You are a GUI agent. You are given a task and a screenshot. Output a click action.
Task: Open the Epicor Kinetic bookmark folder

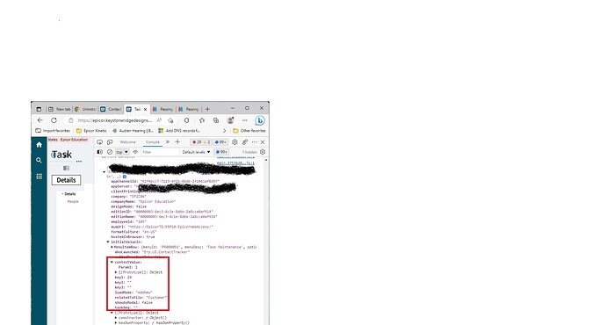pos(91,131)
